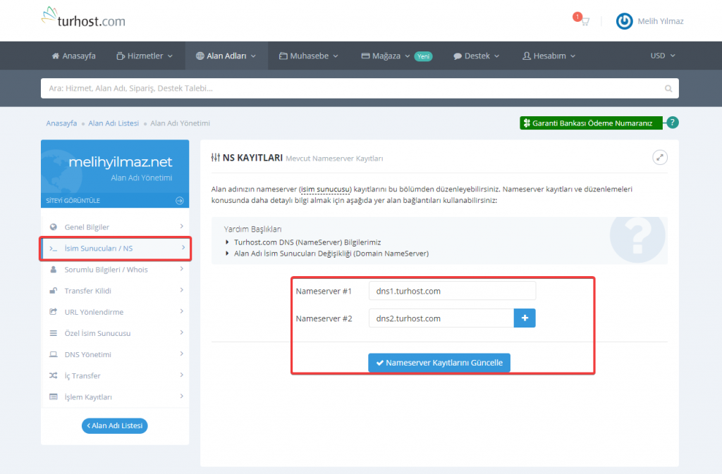The image size is (722, 474).
Task: Click the turhost.com logo
Action: pos(83,18)
